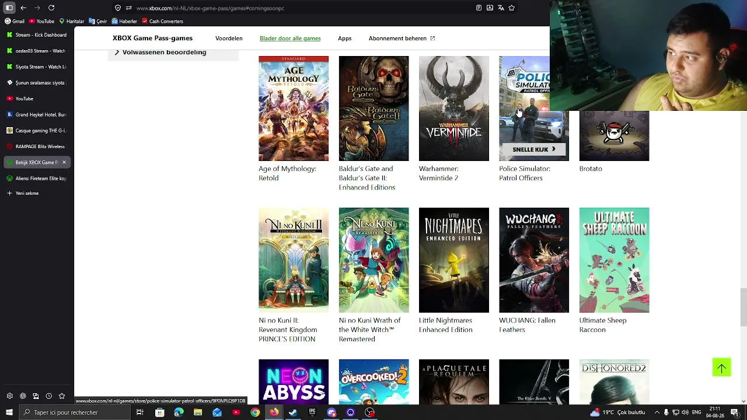Click the Warhammer: Vermintide 2 title text

point(439,173)
